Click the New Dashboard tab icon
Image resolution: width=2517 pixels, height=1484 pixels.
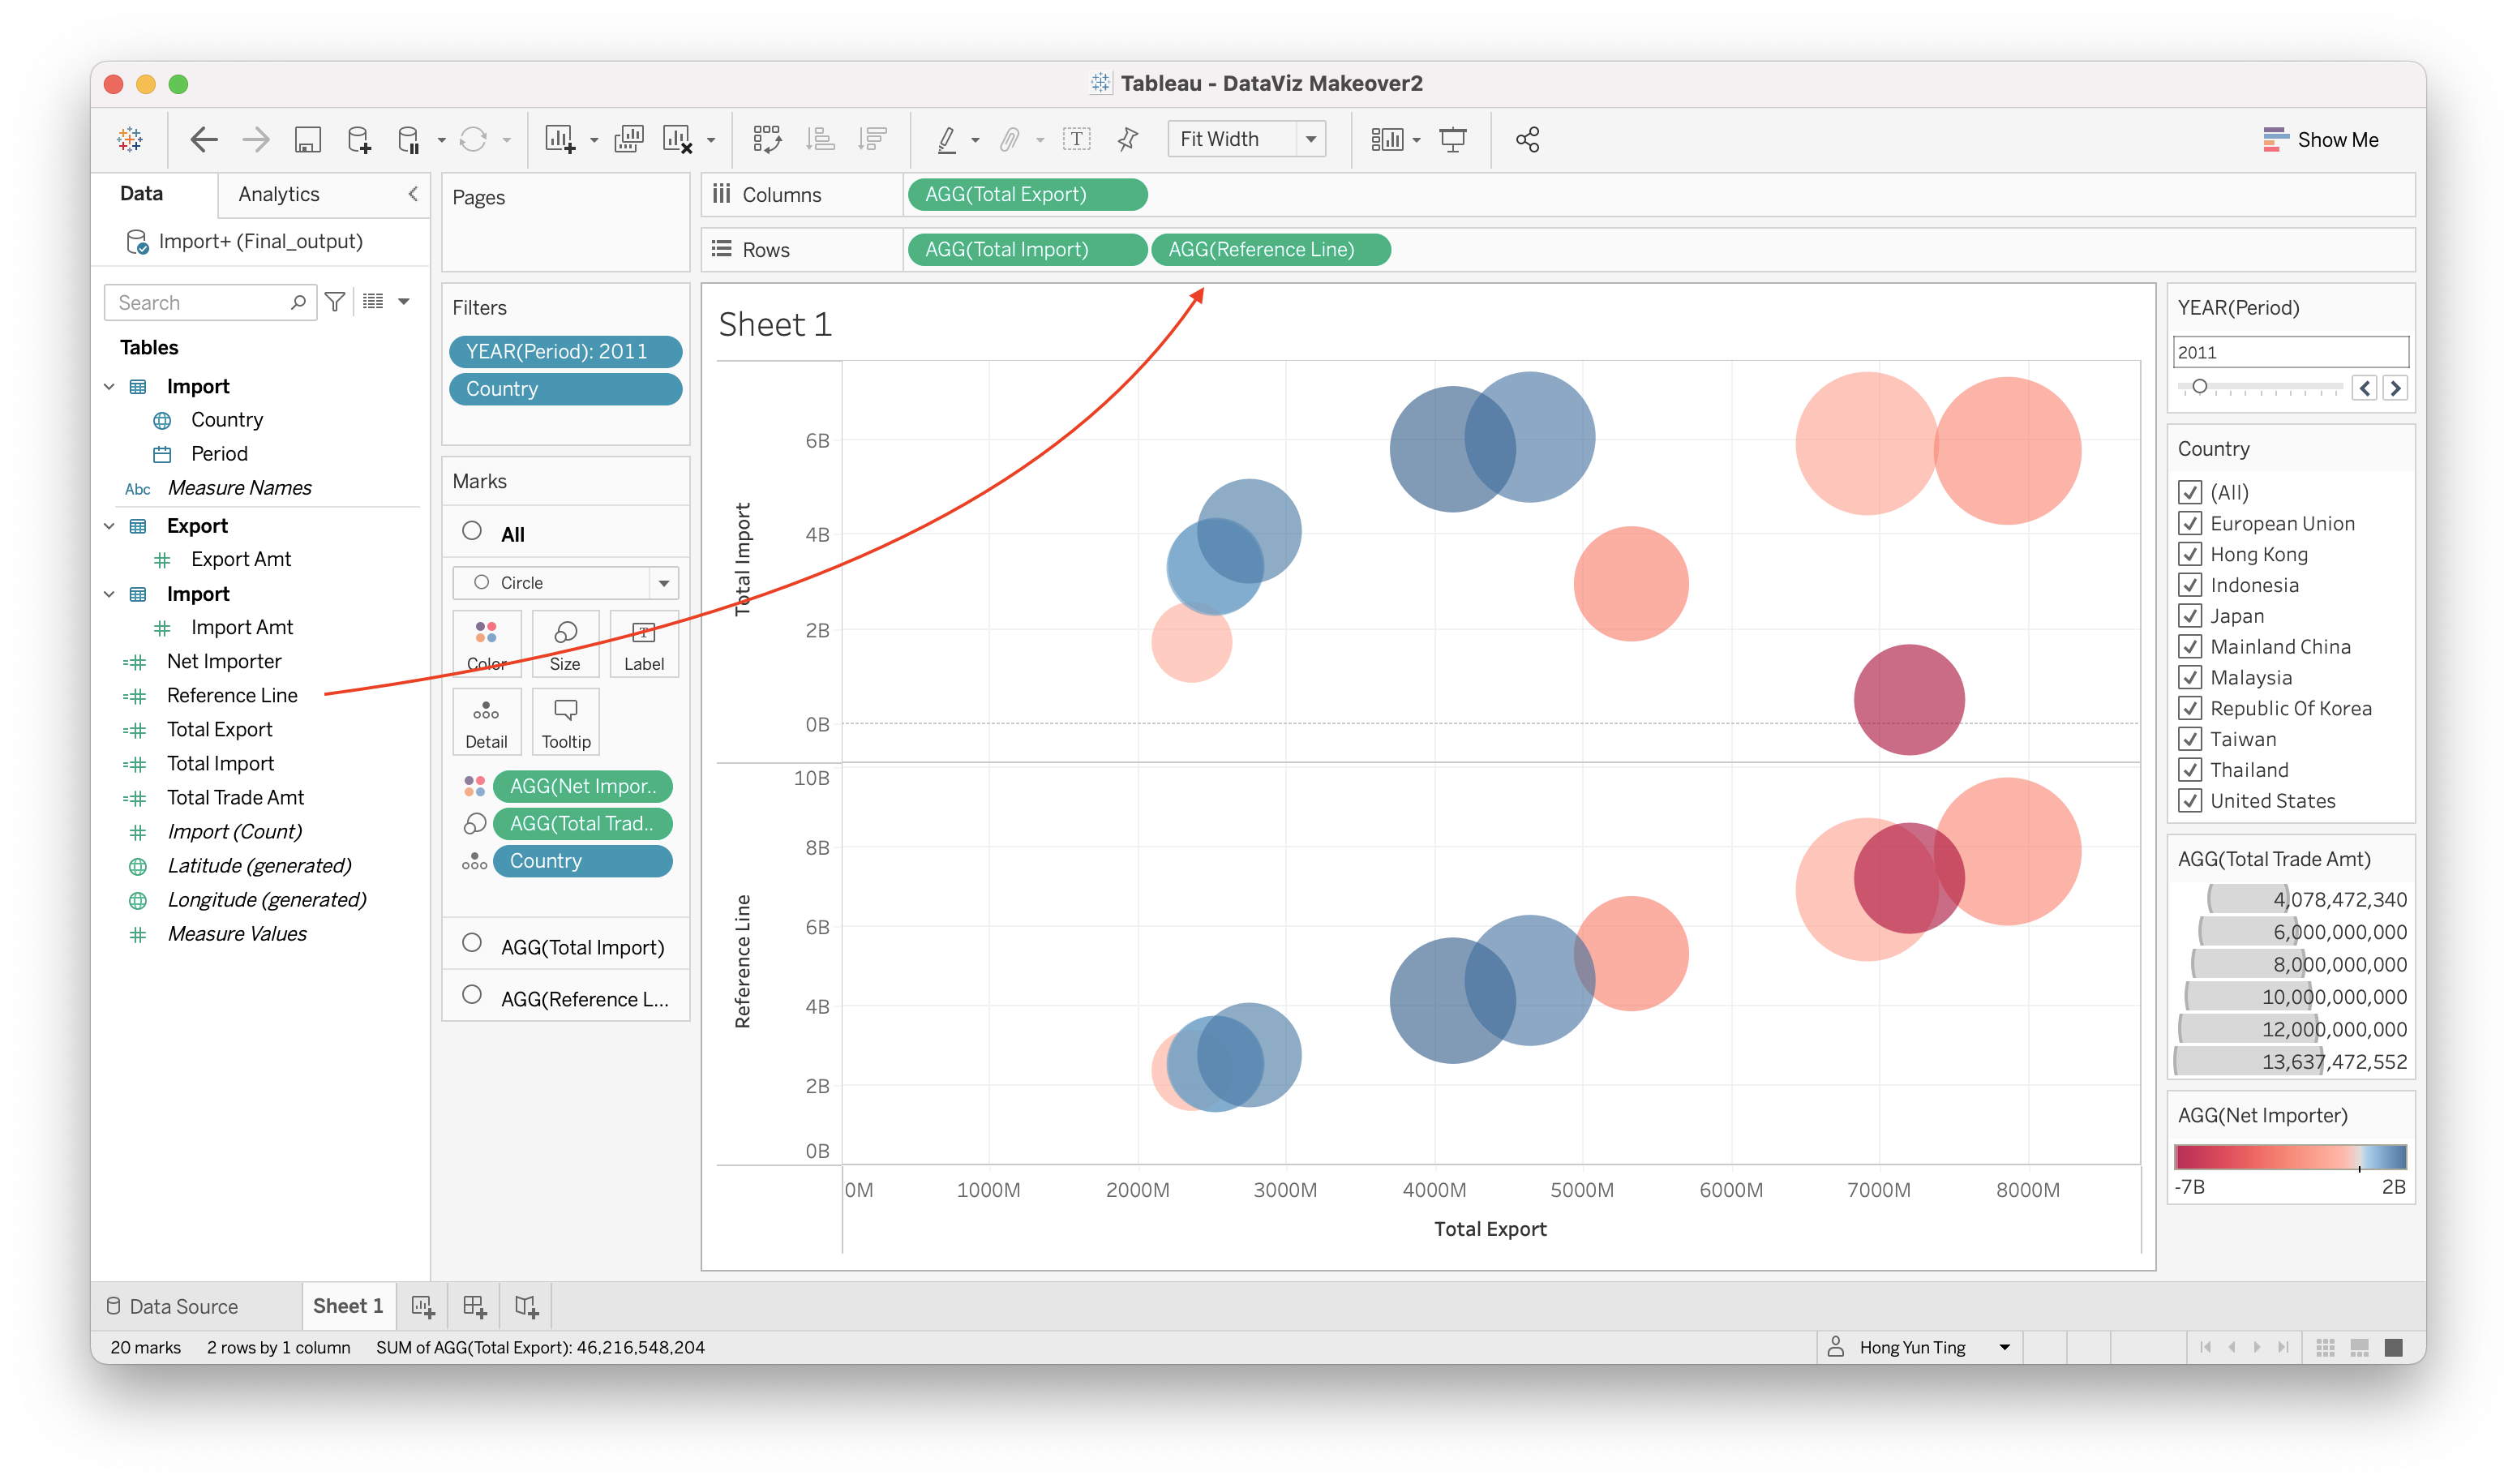pyautogui.click(x=474, y=1306)
